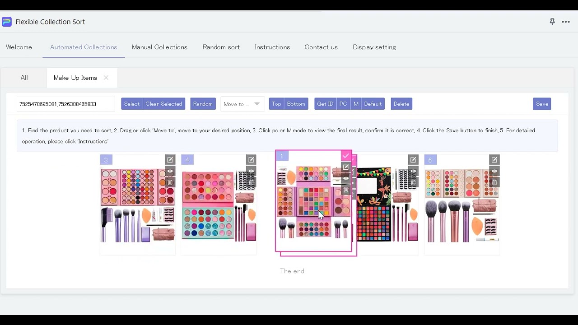Screen dimensions: 578x325
Task: Switch to the Random sort tab
Action: click(221, 47)
